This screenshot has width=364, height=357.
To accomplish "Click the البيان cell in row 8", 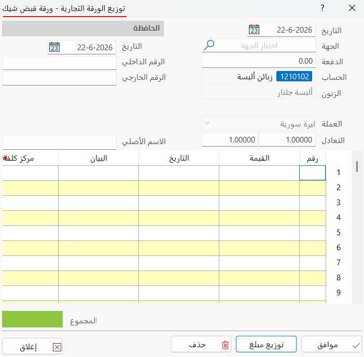I will (99, 278).
